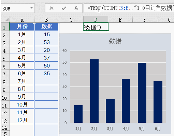Screen dimensions: 174x136
Task: Open the Insert Function fx dialog
Action: tap(76, 8)
